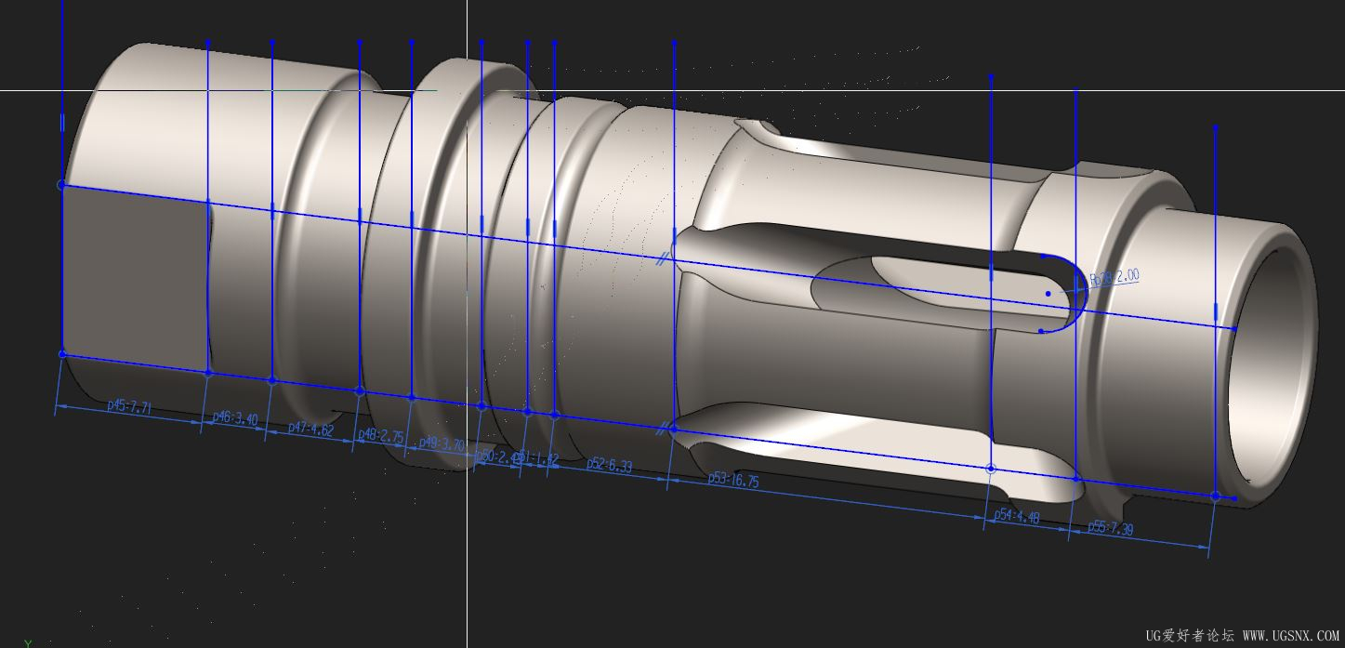Click the slot arc center point
Image resolution: width=1345 pixels, height=648 pixels.
click(1048, 294)
